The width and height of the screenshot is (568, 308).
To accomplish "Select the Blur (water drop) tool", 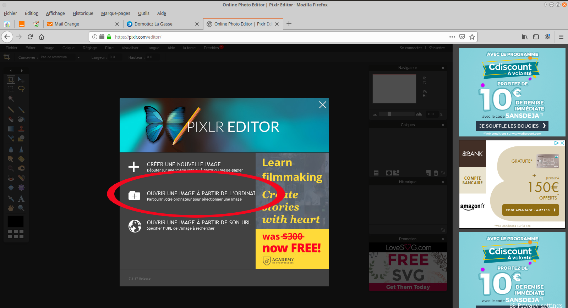I will tap(11, 150).
